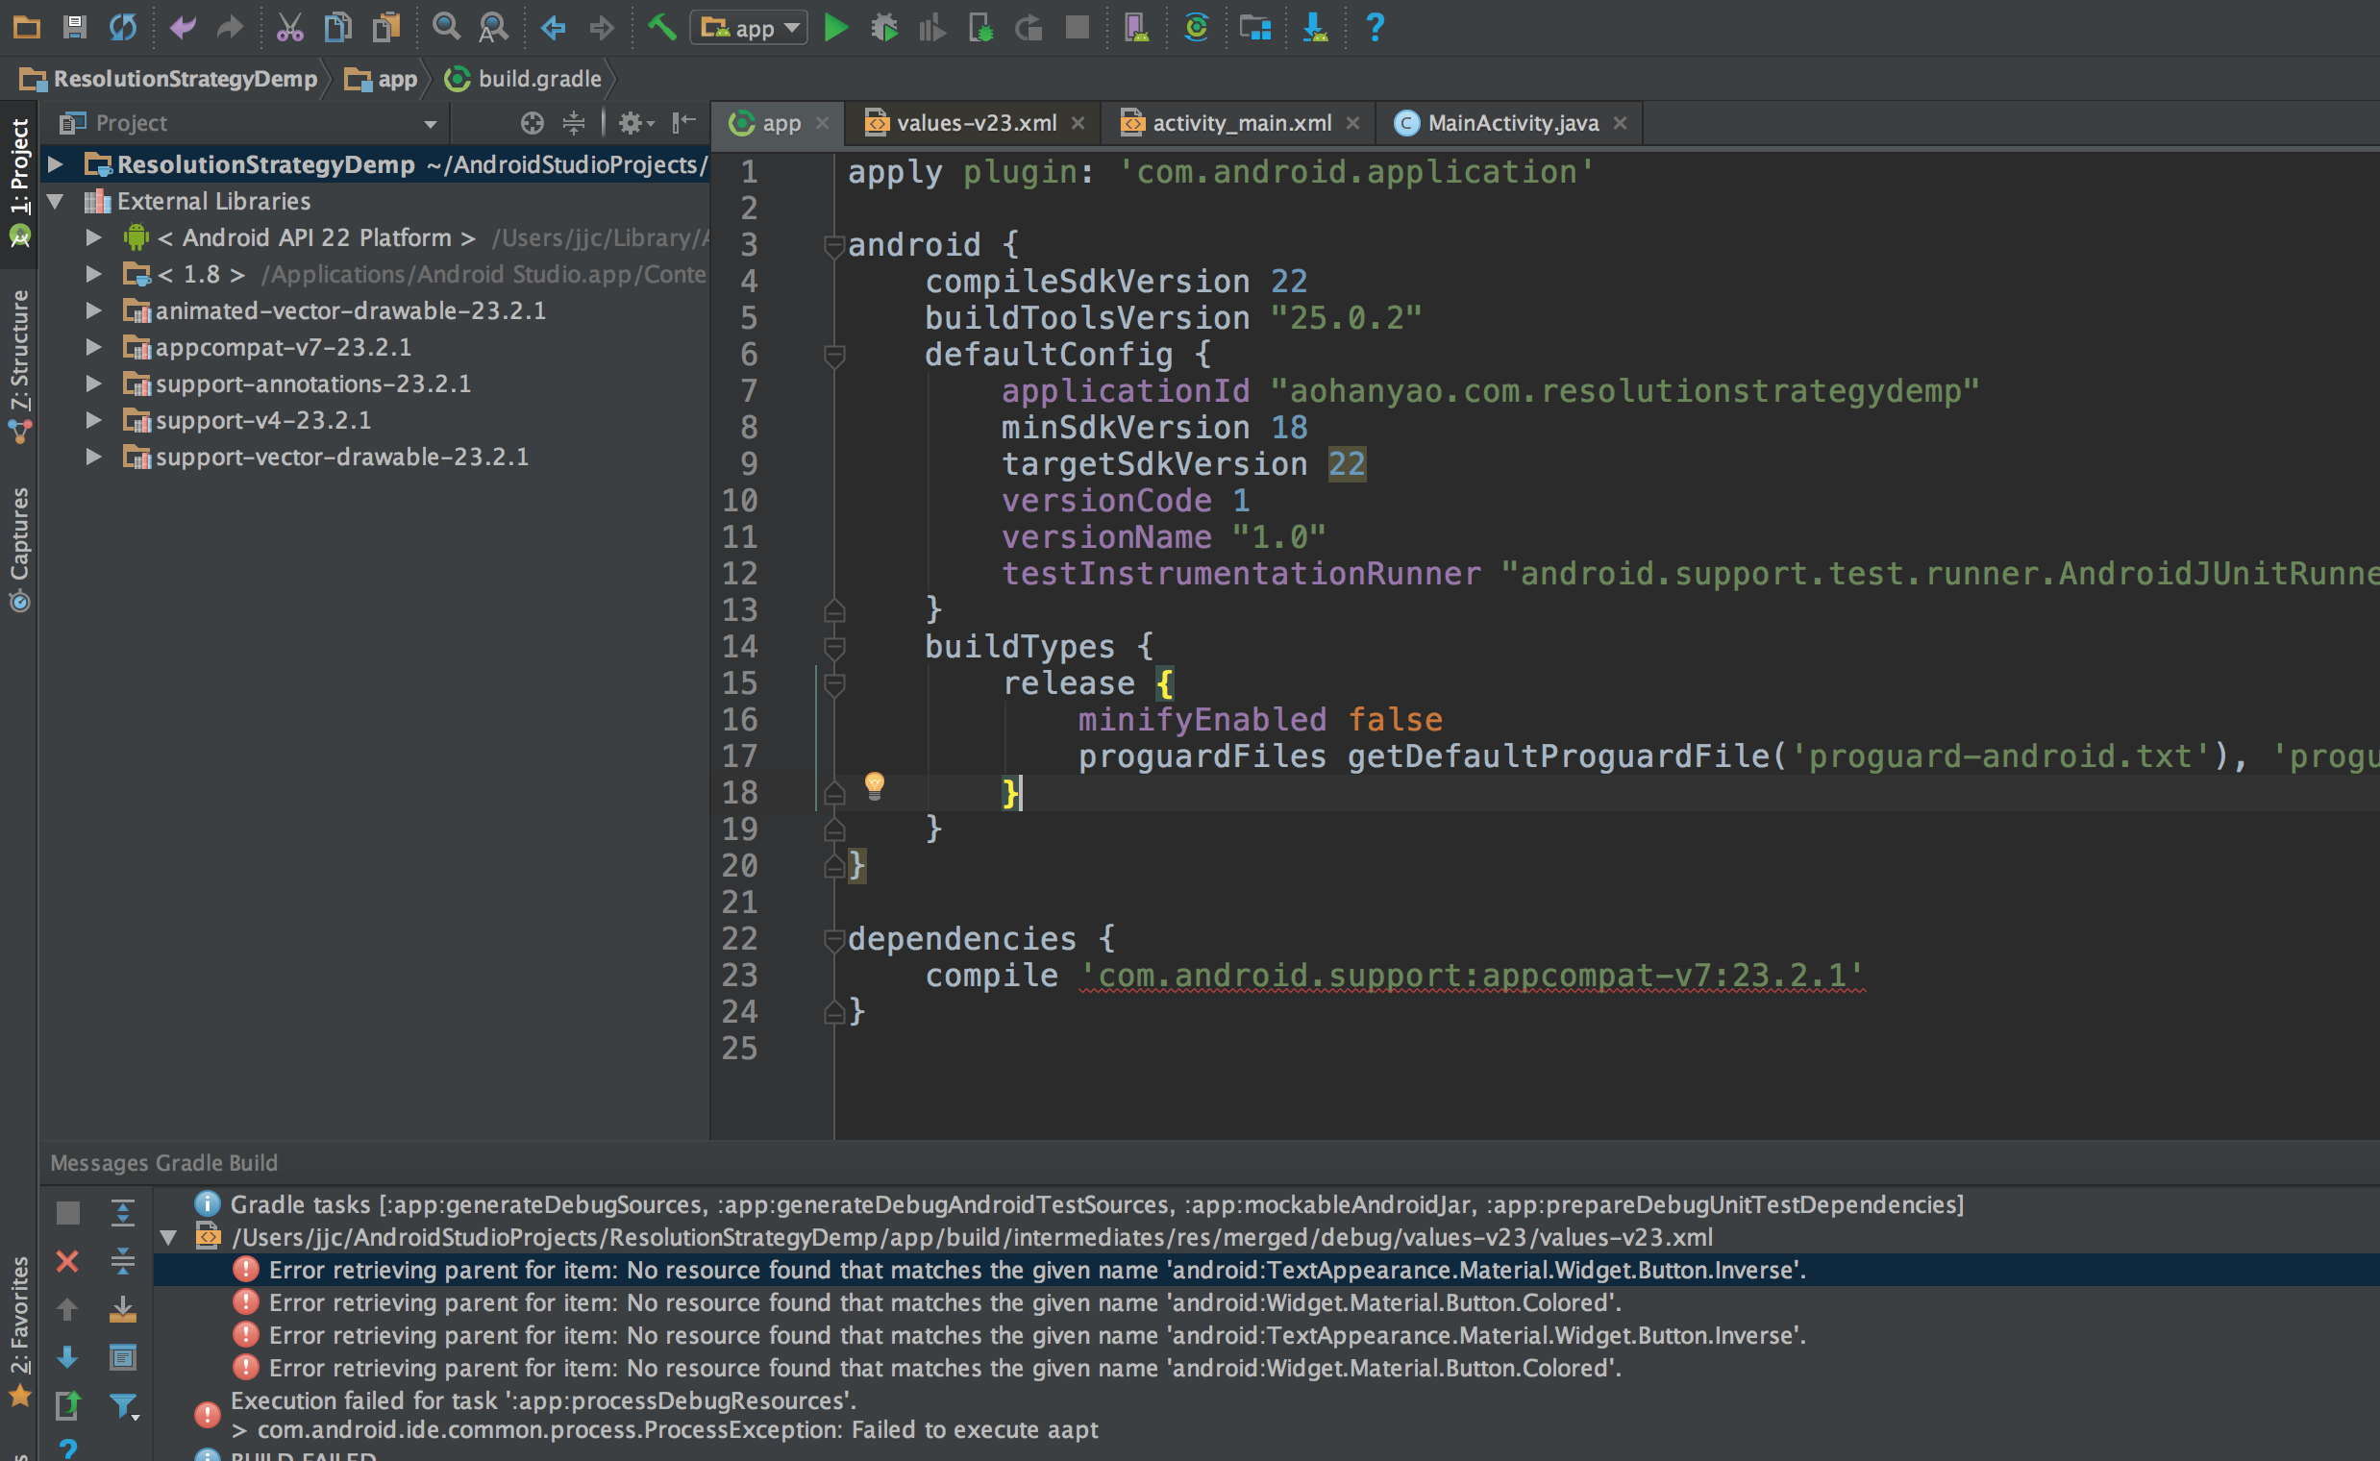
Task: Click the green hammer Make Project icon
Action: (662, 27)
